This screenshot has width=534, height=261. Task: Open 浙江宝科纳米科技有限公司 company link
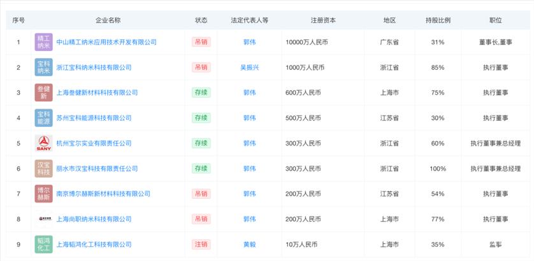pyautogui.click(x=94, y=67)
